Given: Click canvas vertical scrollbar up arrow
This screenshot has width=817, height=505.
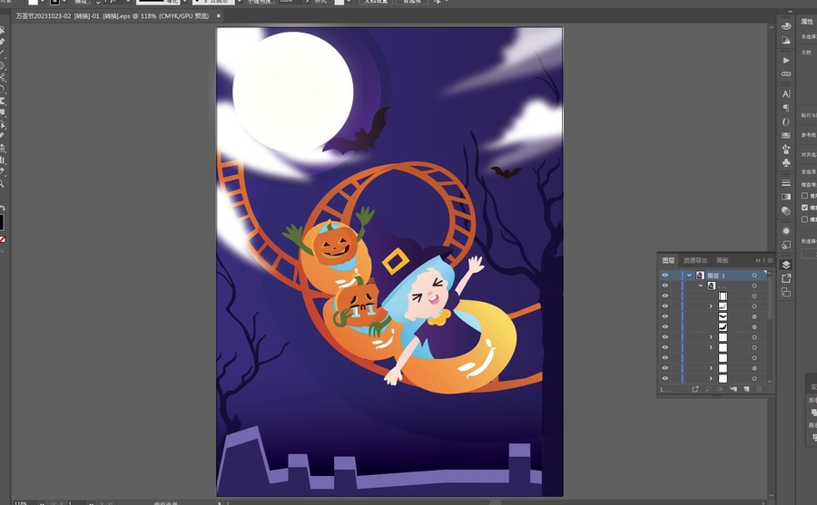Looking at the screenshot, I should point(771,27).
